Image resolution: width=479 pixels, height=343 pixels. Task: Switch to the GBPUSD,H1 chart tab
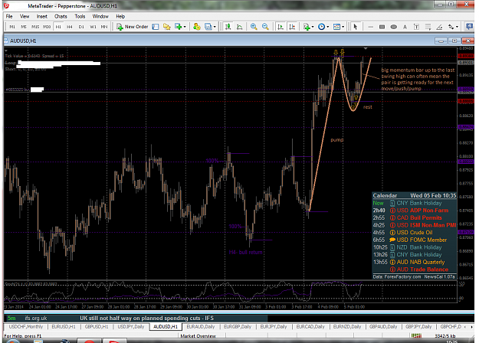97,327
